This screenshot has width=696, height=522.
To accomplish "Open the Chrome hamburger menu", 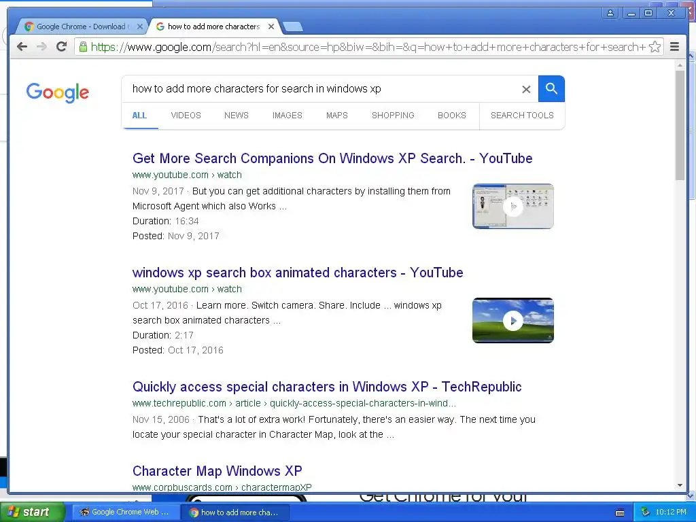I will (674, 47).
